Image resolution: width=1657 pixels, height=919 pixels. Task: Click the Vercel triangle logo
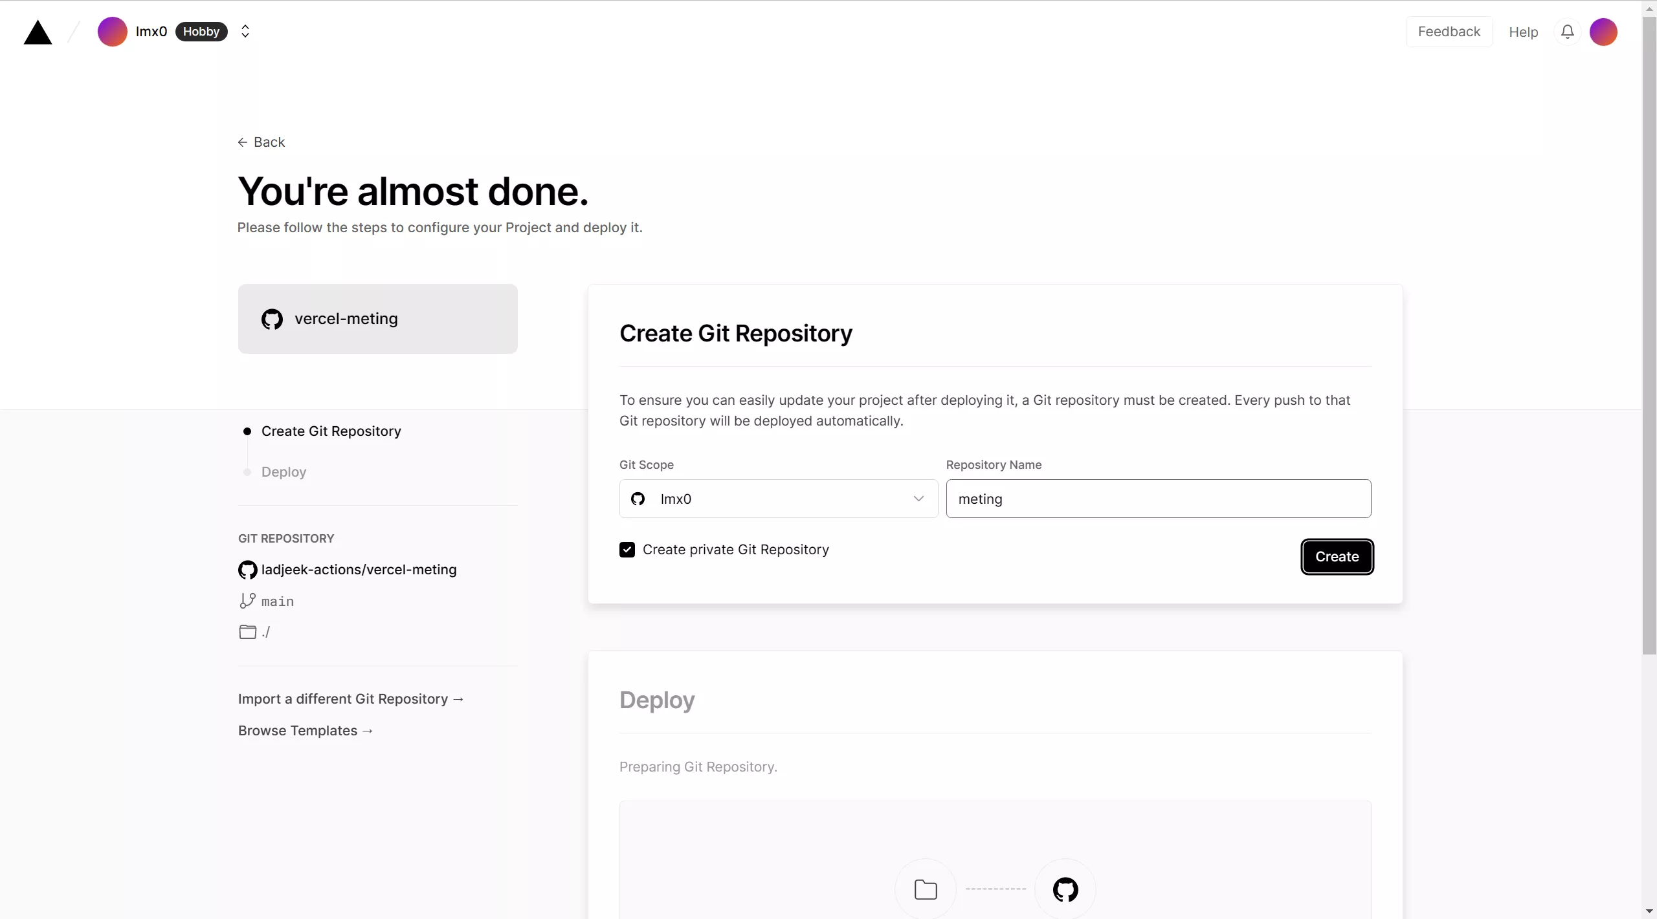[38, 32]
